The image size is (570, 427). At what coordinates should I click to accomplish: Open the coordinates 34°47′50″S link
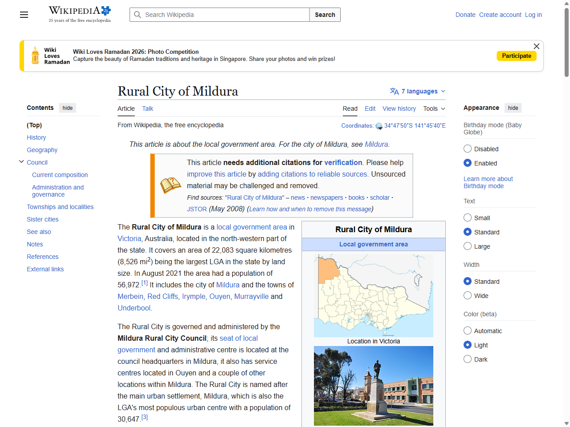click(x=415, y=125)
